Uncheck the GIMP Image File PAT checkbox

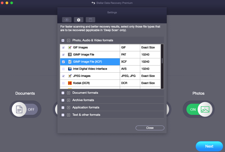63,55
